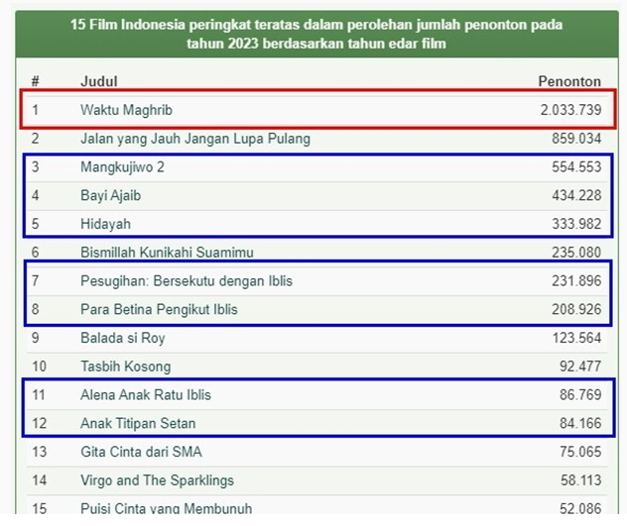The width and height of the screenshot is (627, 526).
Task: Open Virgo and The Sparklings entry
Action: 157,480
